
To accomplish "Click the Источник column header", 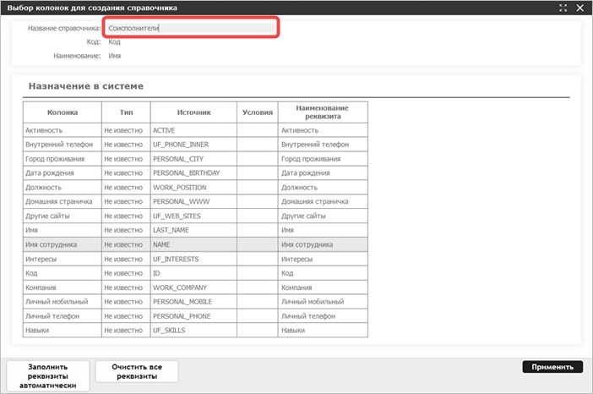I will (193, 112).
